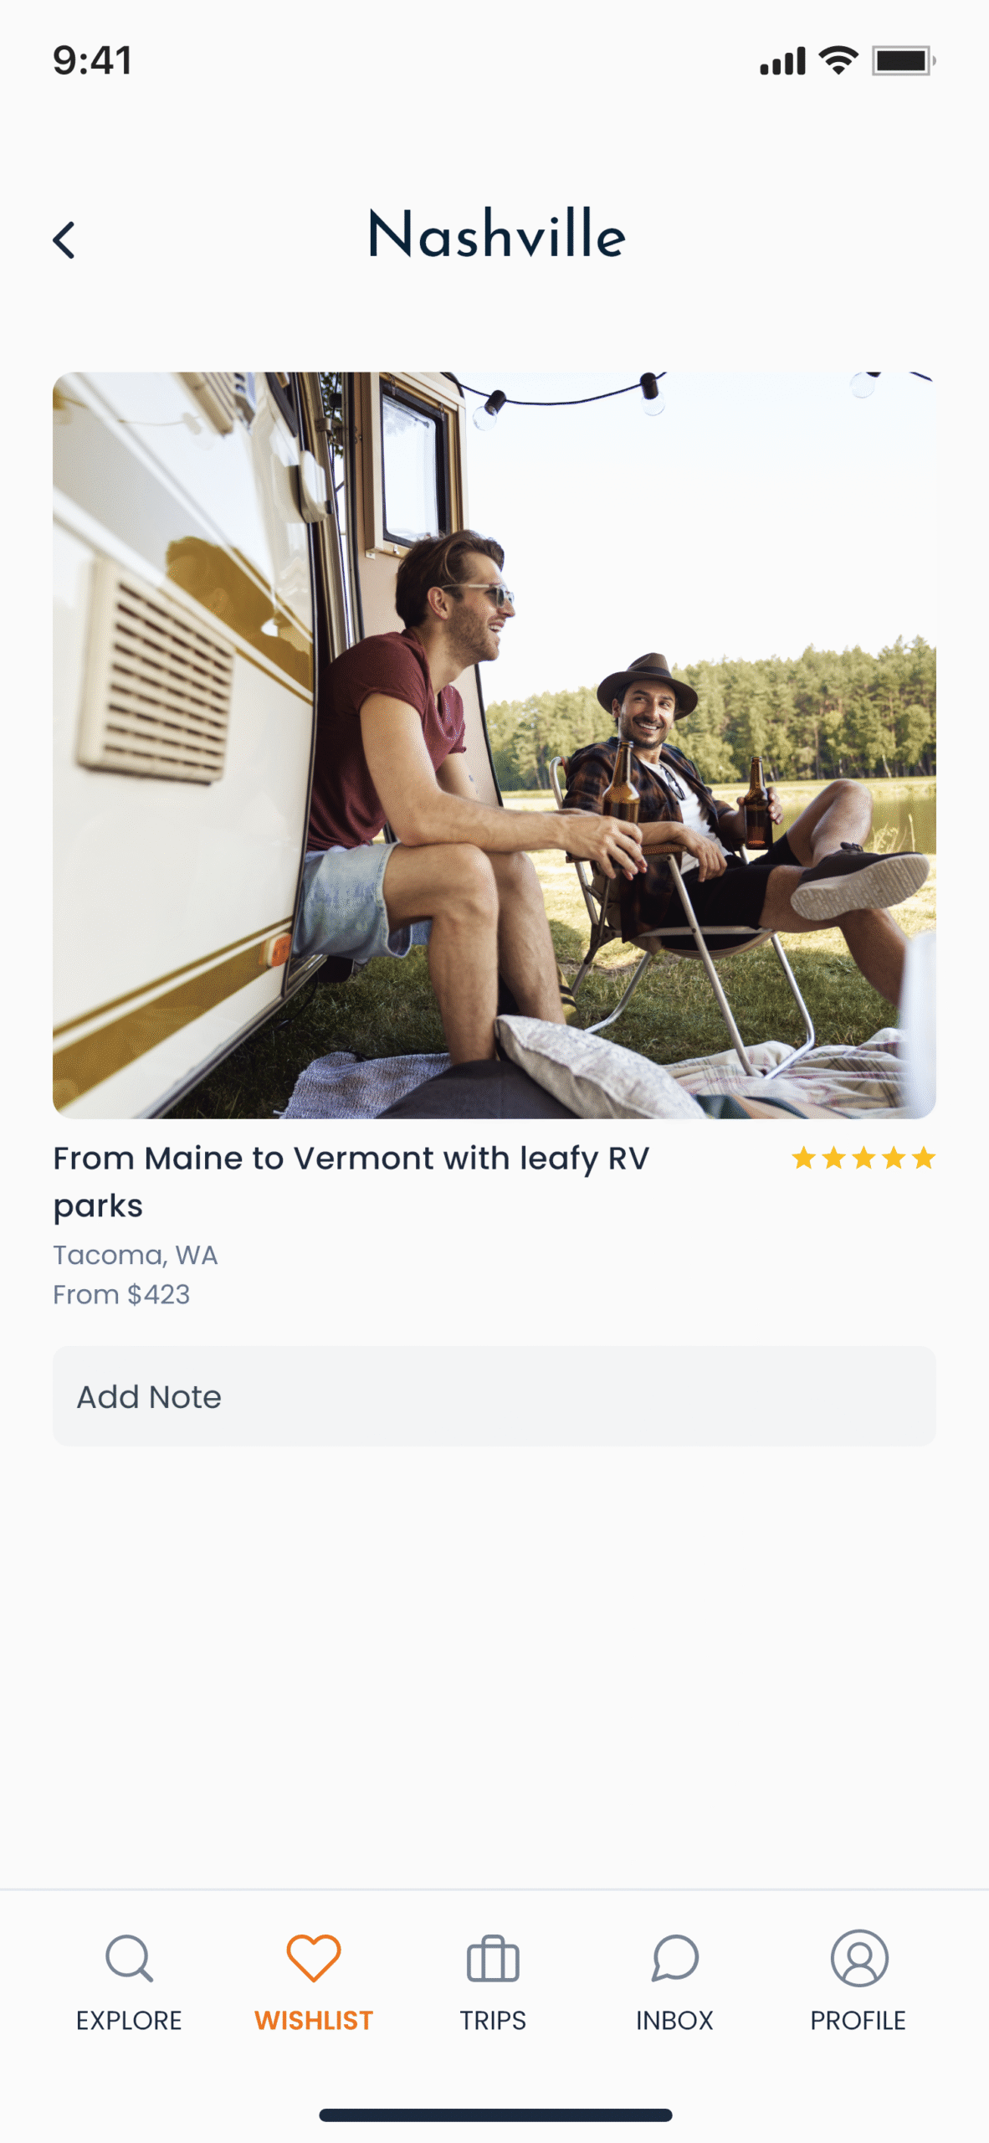Viewport: 989px width, 2143px height.
Task: Open the Inbox chat bubble icon
Action: coord(674,1958)
